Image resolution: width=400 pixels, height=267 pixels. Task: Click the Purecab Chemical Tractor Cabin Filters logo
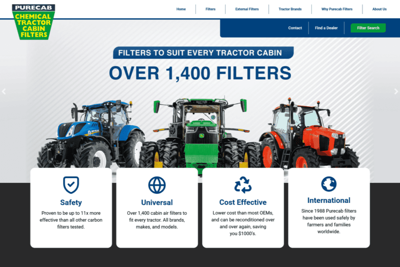(x=34, y=22)
